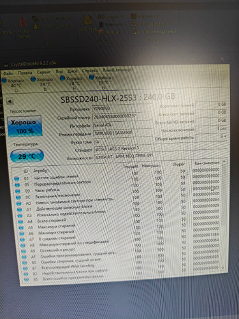Select the Переназначенные сектора attribute row
The width and height of the screenshot is (239, 319).
117,184
